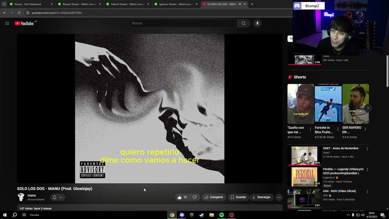Open the Windows Start menu
Viewport: 389px width, 219px height.
point(5,215)
